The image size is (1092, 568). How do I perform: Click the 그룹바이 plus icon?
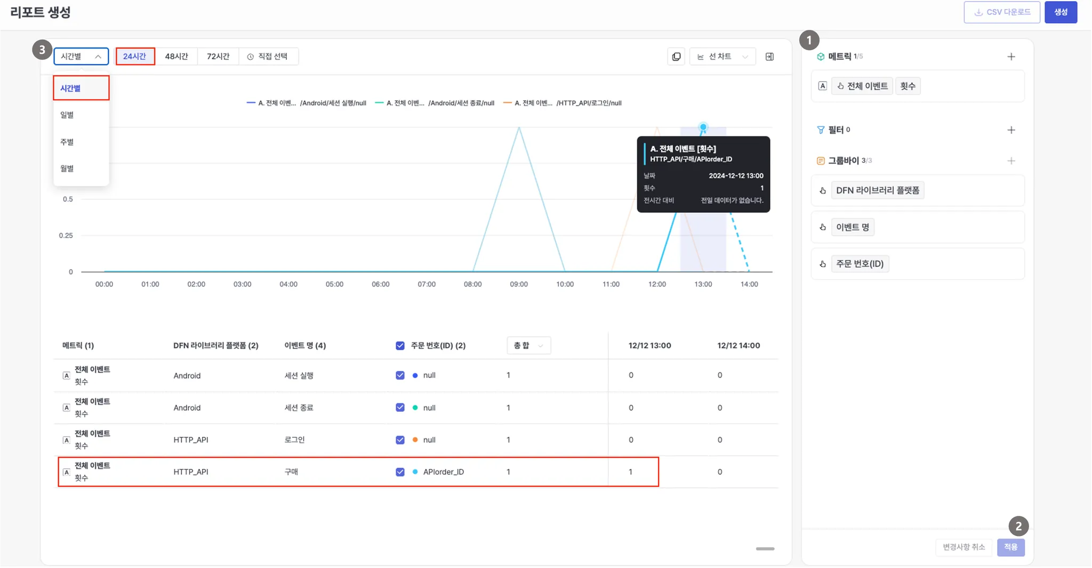(x=1011, y=161)
